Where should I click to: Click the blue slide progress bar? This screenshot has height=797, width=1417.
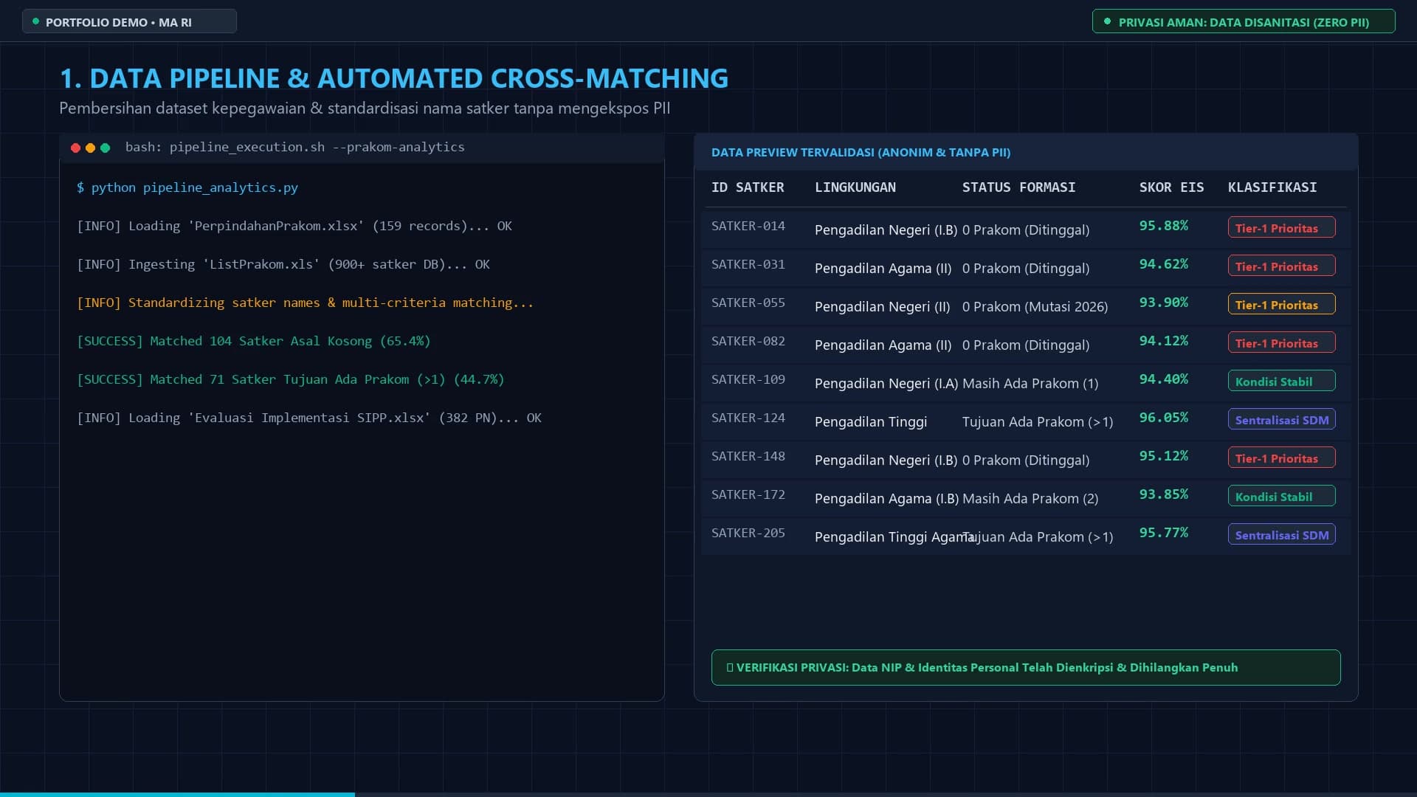click(x=177, y=794)
